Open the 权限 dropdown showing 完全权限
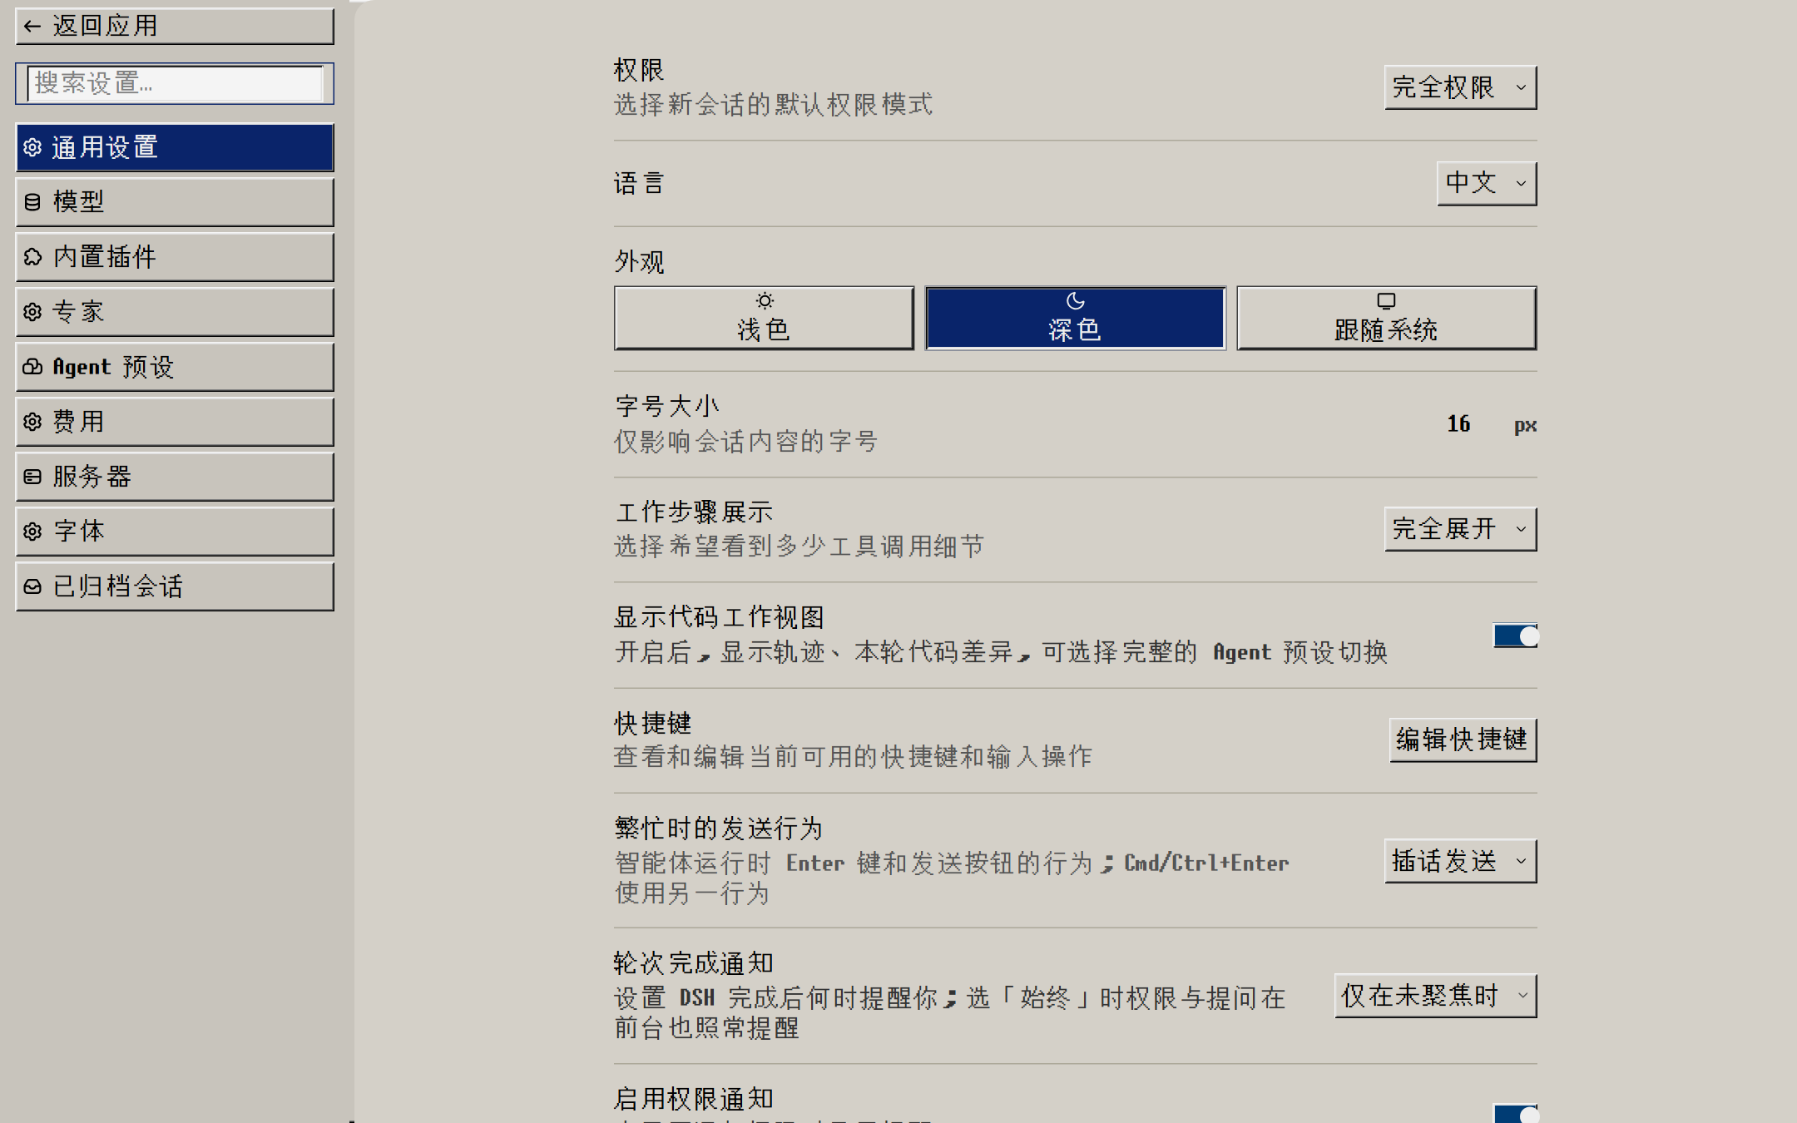This screenshot has height=1123, width=1797. [1460, 87]
